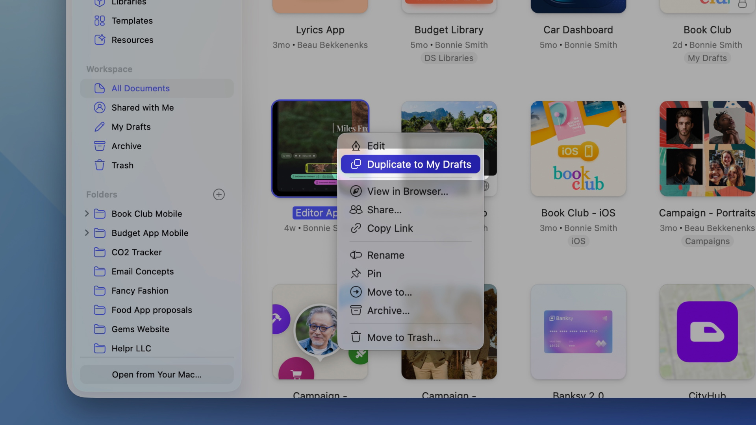Click the Archive box icon in the sidebar

coord(100,146)
